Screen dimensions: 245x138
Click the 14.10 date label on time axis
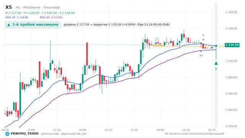186,130
